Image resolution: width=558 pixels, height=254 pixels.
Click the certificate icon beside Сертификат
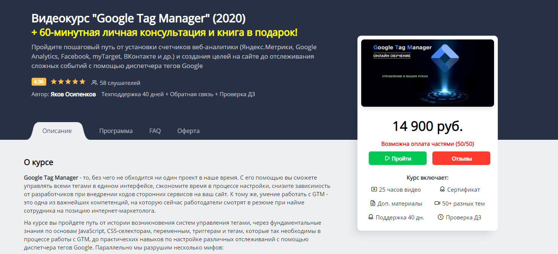(442, 190)
